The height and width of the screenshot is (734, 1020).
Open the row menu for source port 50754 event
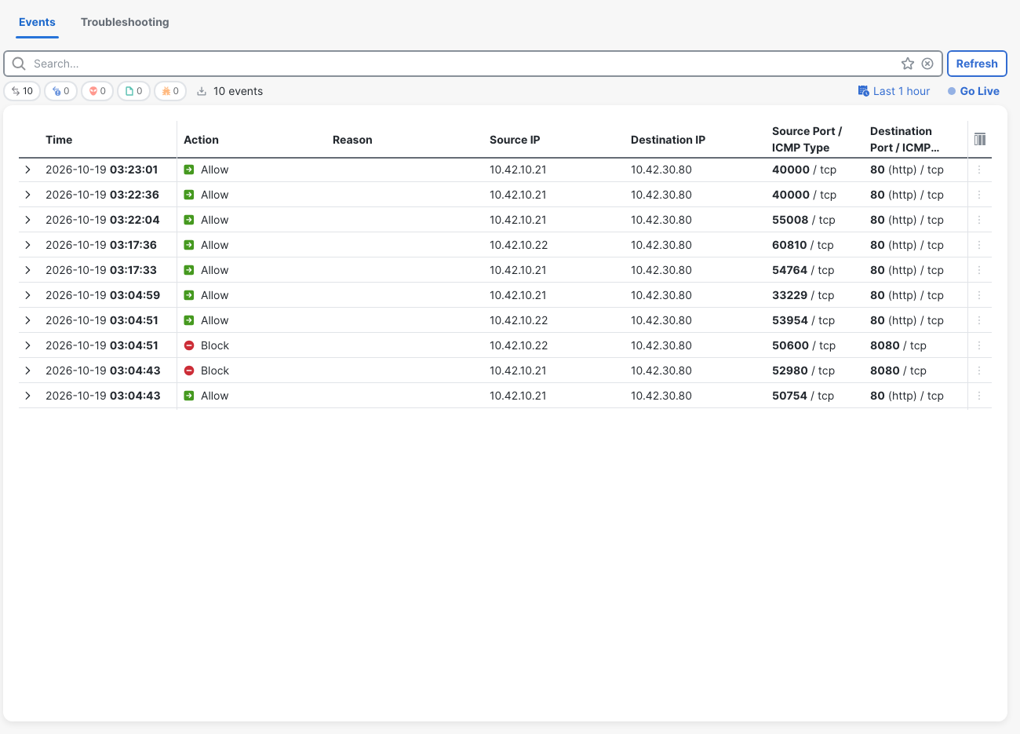pos(979,396)
